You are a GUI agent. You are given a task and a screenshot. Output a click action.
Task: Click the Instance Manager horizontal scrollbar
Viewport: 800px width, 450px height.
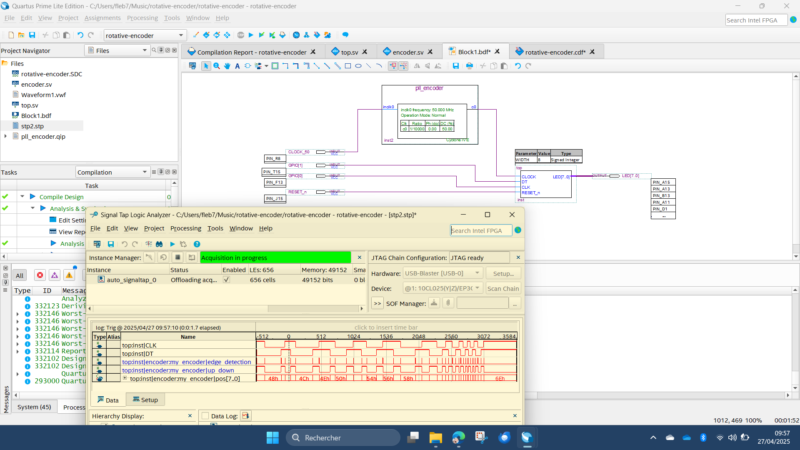pyautogui.click(x=226, y=308)
